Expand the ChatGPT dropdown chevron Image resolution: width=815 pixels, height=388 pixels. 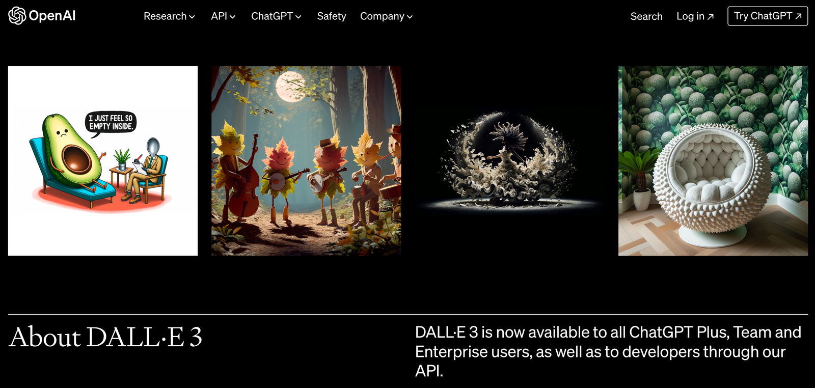(298, 17)
